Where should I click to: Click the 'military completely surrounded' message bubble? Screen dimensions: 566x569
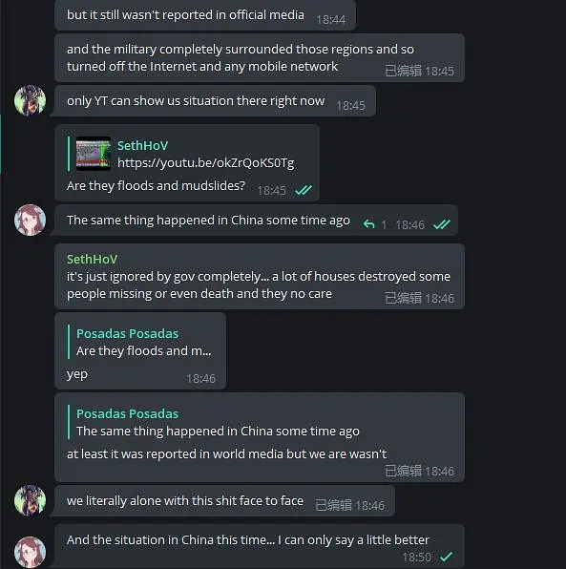click(x=260, y=57)
